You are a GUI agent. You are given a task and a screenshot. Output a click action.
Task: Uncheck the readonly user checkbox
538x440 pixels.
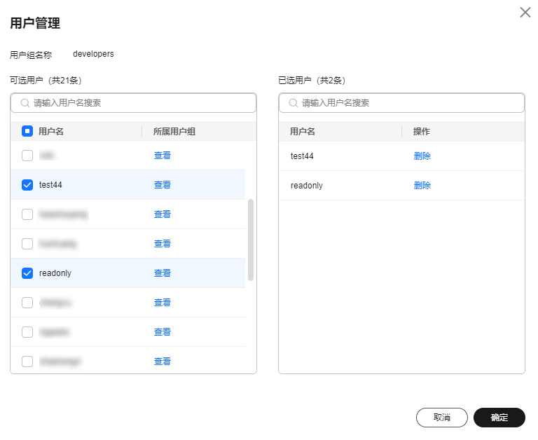(27, 273)
